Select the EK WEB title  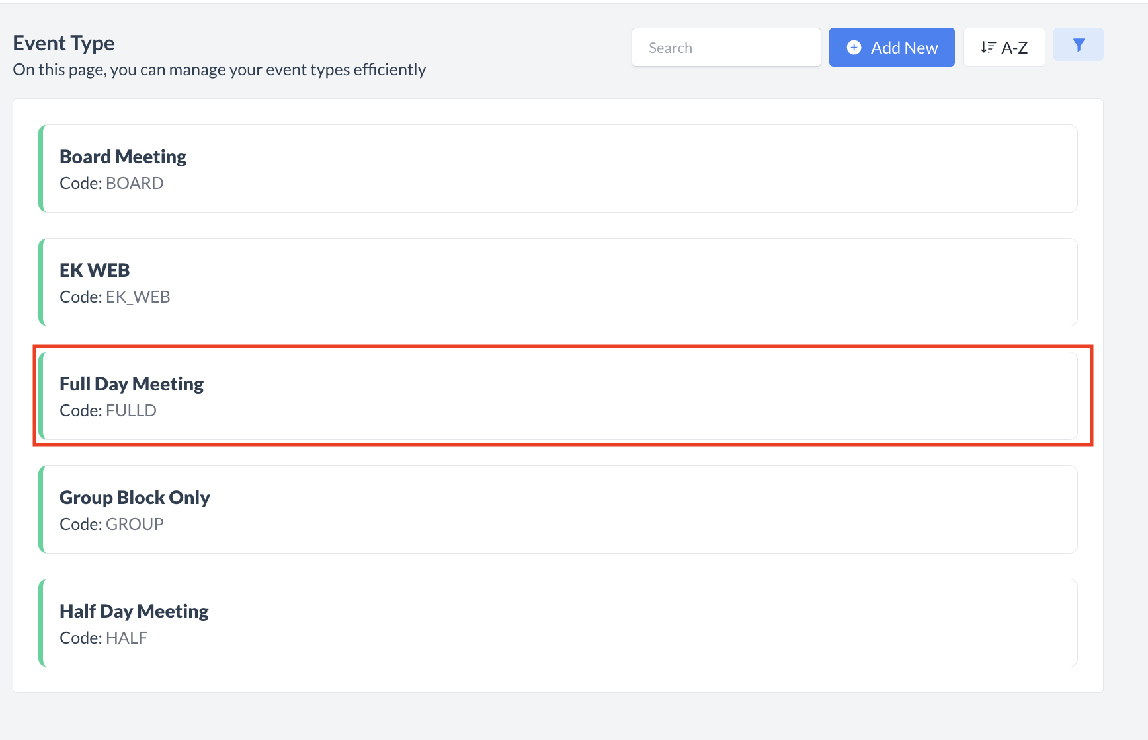[95, 270]
